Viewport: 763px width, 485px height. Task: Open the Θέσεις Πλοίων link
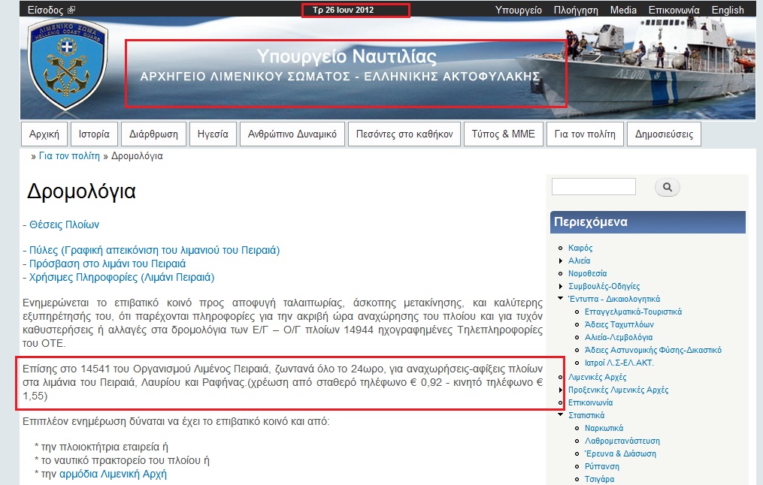(64, 224)
